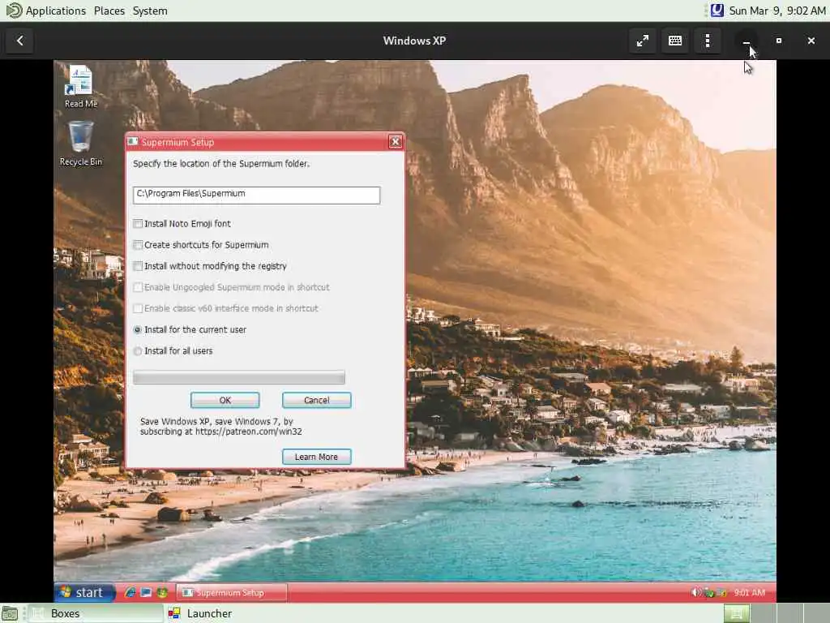
Task: Click the Boxes window in bottom panel
Action: pos(96,613)
